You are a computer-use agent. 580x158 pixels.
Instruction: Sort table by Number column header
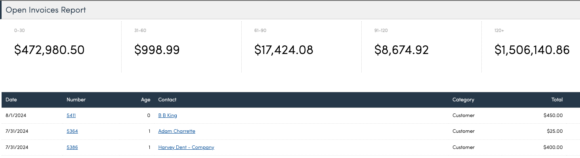pos(76,100)
